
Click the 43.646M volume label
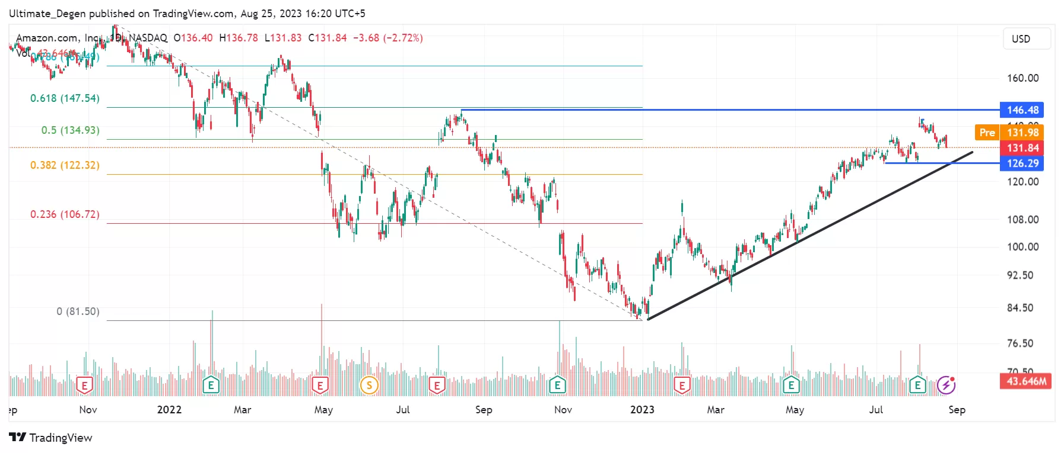pyautogui.click(x=1025, y=381)
